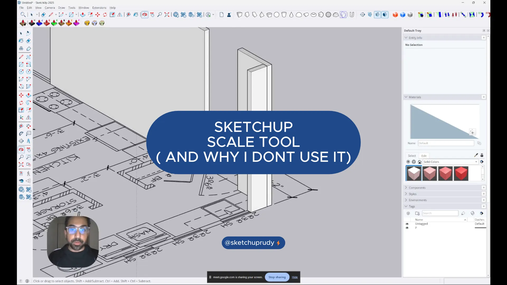Choose the Orbit tool in left toolbar
The image size is (507, 285).
(x=21, y=150)
